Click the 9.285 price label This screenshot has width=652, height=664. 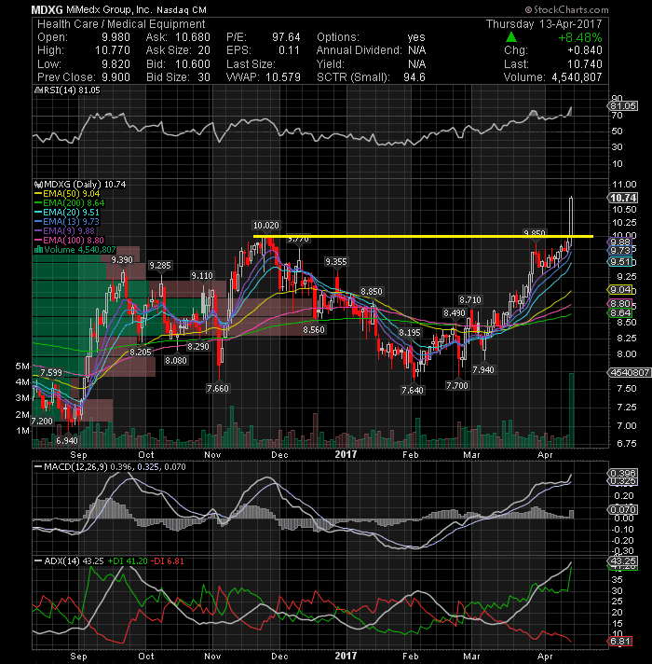point(160,266)
